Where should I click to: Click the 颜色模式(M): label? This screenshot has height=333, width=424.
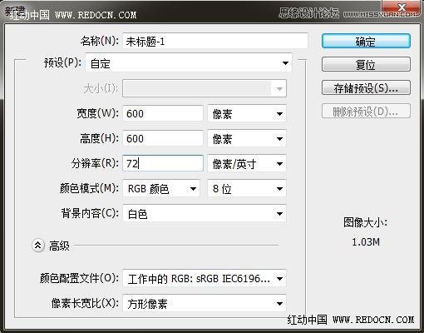point(89,188)
